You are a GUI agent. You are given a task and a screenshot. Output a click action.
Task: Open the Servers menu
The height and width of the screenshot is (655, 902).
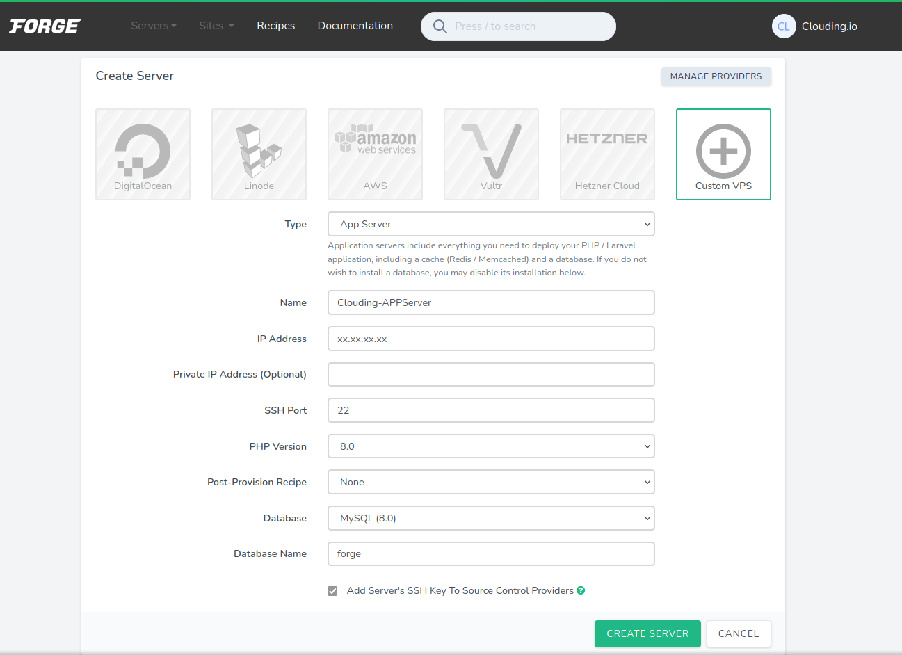tap(154, 26)
